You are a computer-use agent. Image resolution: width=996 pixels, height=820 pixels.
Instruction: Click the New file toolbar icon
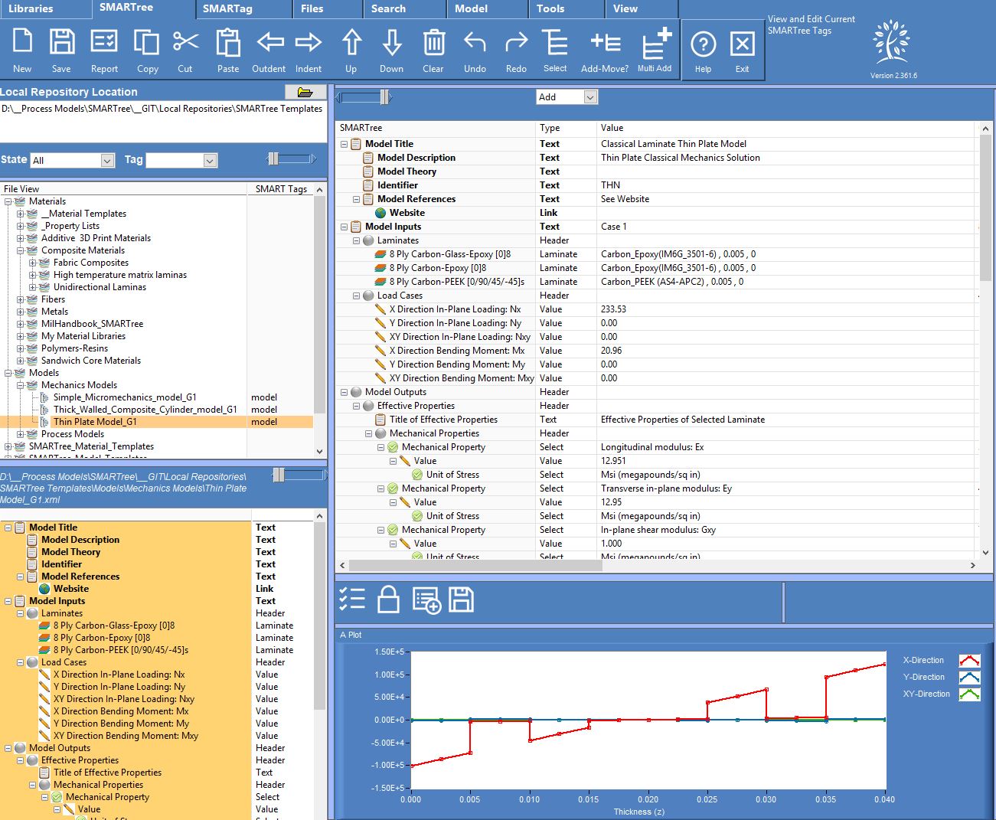(22, 42)
